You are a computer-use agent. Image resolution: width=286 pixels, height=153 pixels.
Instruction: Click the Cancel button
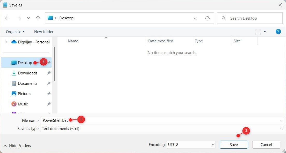pos(266,145)
